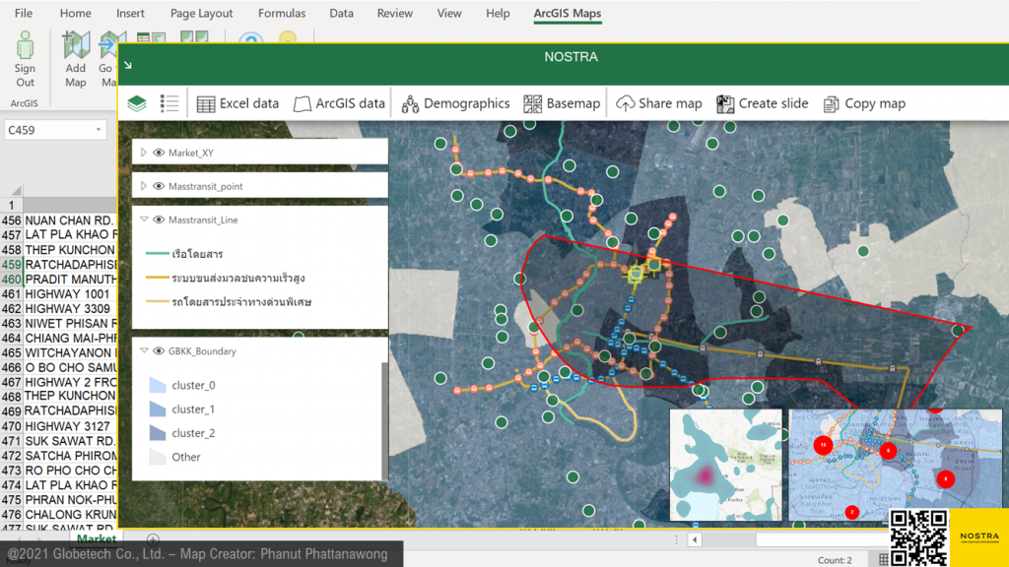Open the Name Box dropdown arrow
Screen dimensions: 1009x567
[99, 130]
